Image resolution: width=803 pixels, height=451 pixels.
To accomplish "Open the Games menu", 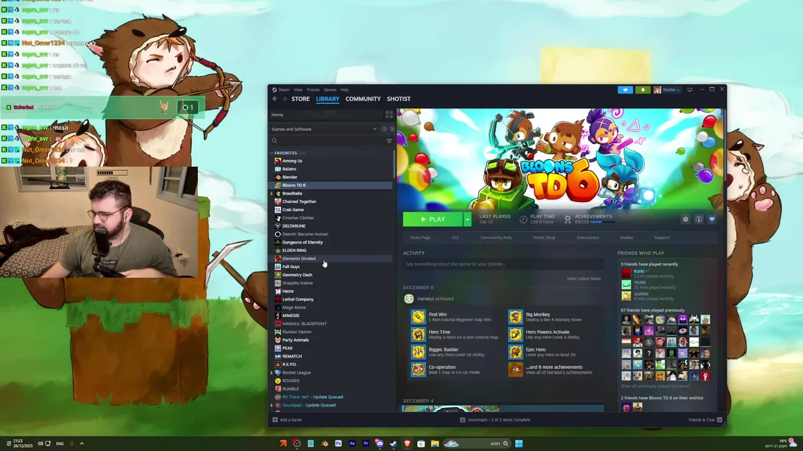I will [x=330, y=90].
